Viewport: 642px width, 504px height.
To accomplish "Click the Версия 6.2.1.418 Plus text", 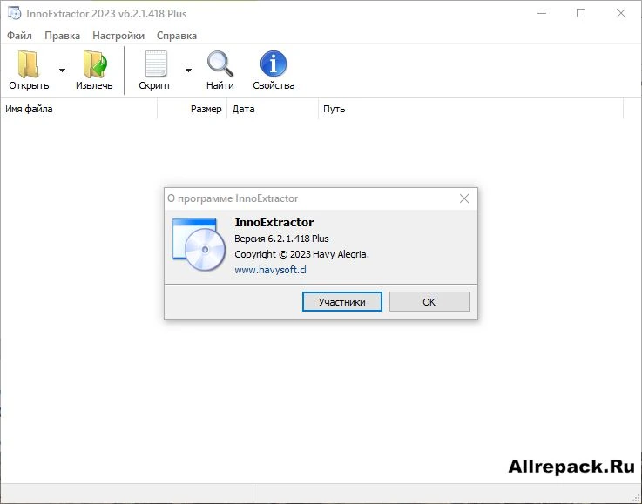I will coord(281,239).
